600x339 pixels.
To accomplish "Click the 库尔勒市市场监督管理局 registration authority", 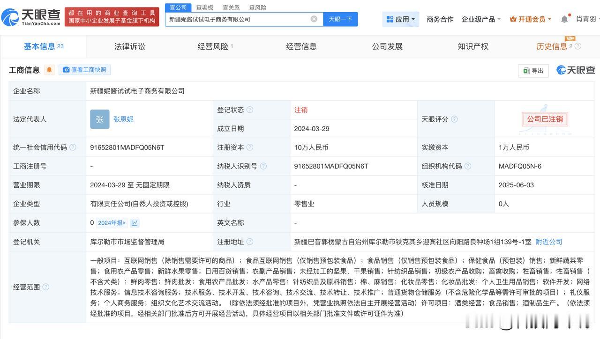I will tap(127, 242).
